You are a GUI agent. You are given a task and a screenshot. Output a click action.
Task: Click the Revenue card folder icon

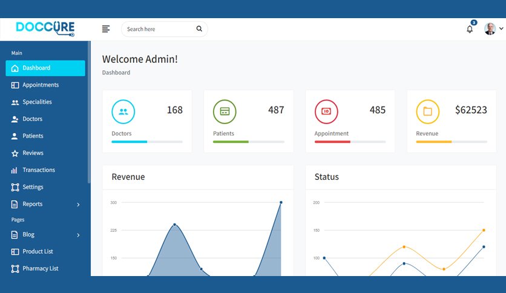(427, 111)
